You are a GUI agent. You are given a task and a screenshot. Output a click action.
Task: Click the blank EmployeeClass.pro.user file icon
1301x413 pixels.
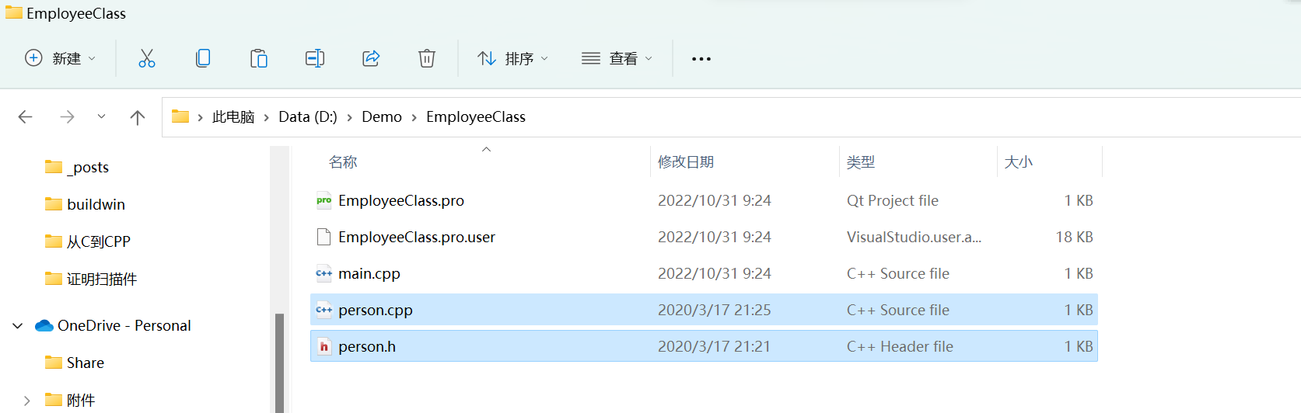(x=324, y=237)
